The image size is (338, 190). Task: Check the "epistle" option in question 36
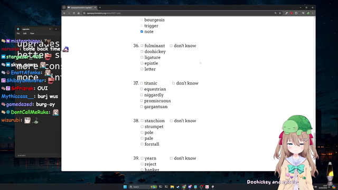(142, 63)
